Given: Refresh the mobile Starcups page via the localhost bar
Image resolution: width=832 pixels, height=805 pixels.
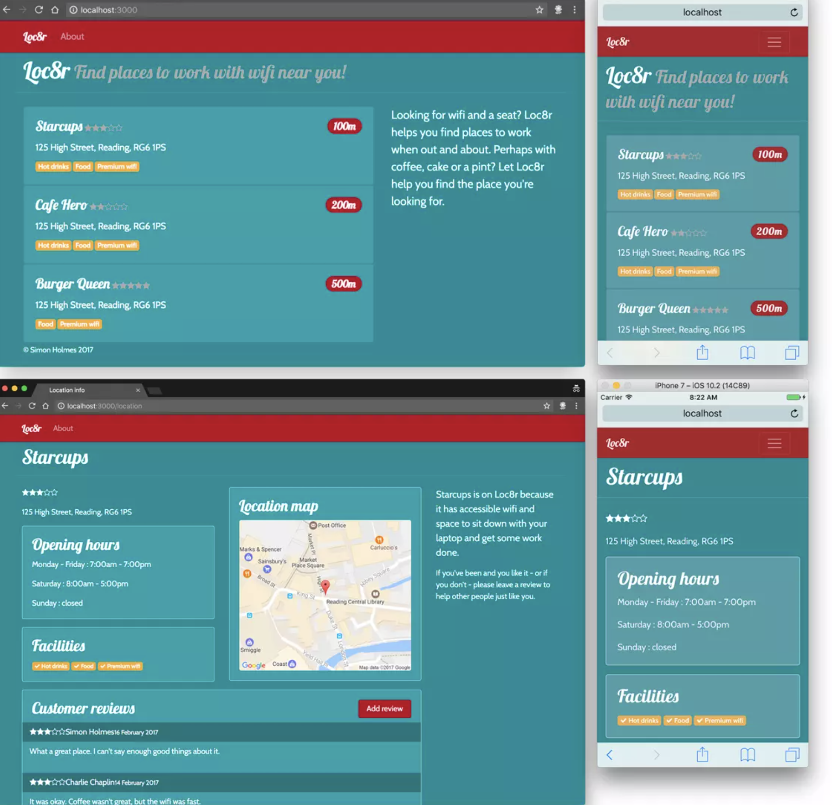Looking at the screenshot, I should click(x=794, y=413).
